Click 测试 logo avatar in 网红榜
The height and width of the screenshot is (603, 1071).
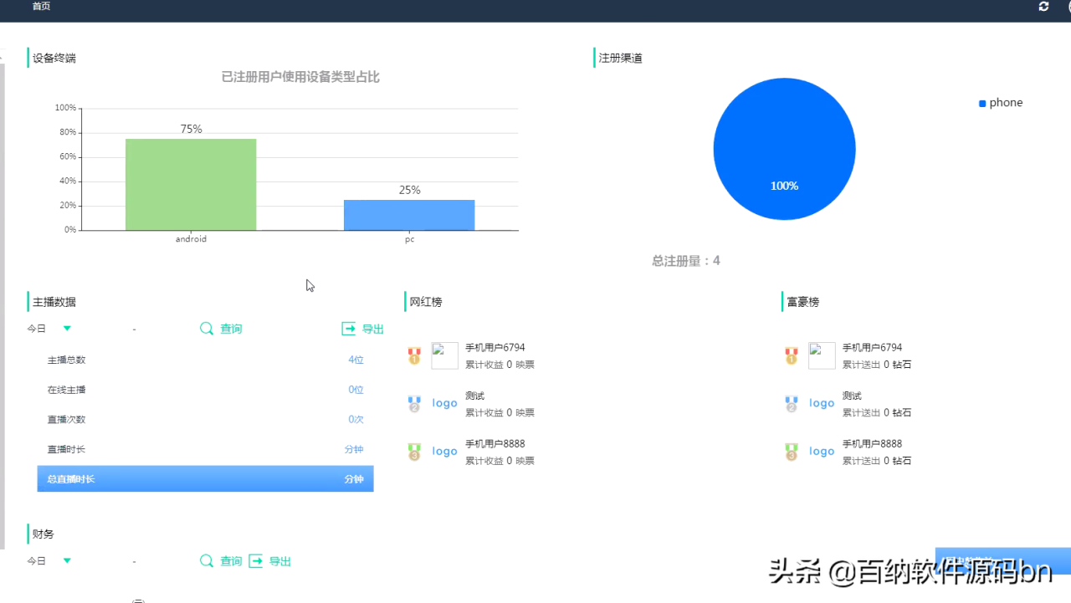[x=444, y=403]
